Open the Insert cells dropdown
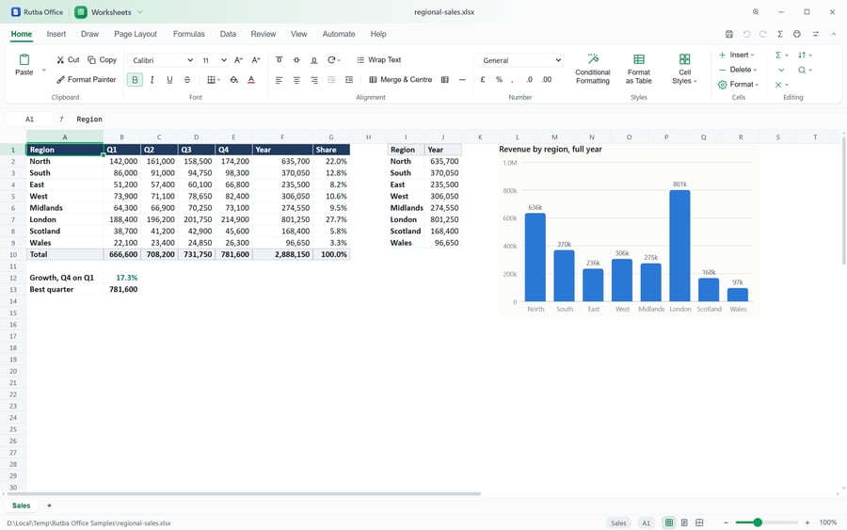Image resolution: width=847 pixels, height=530 pixels. (736, 56)
